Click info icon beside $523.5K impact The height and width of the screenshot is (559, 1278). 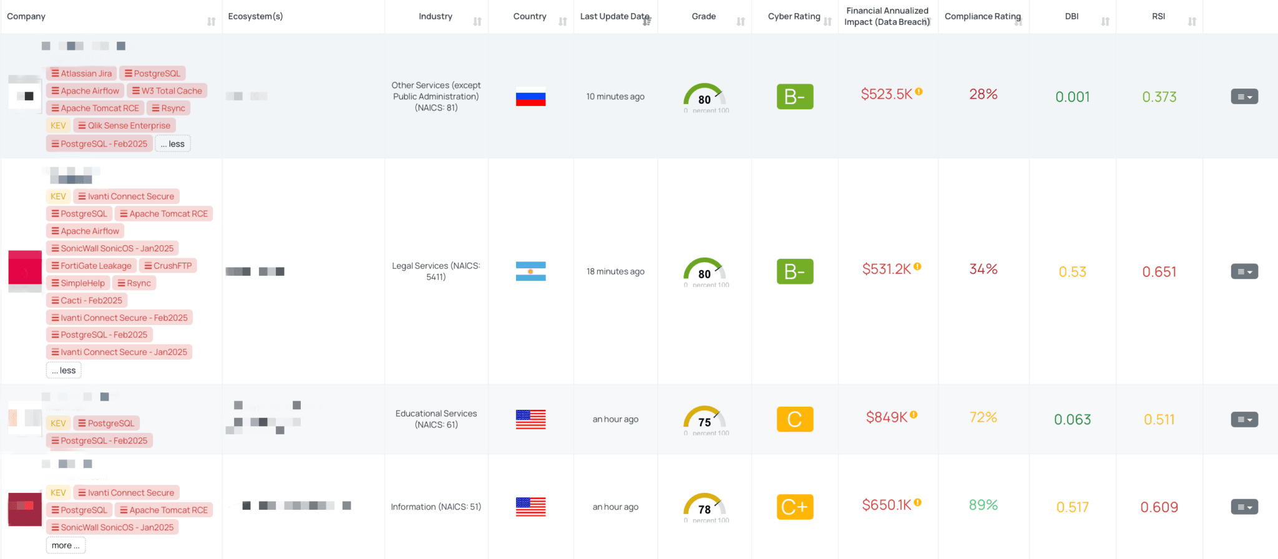[x=919, y=92]
